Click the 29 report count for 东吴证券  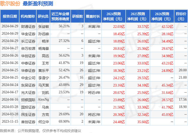coord(82,85)
